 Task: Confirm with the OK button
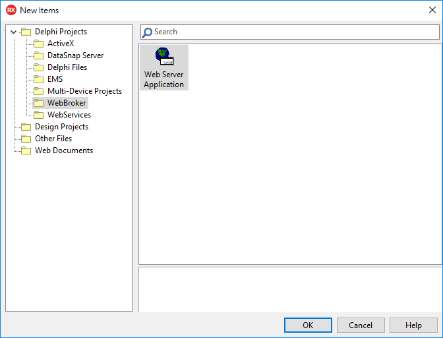[x=308, y=325]
